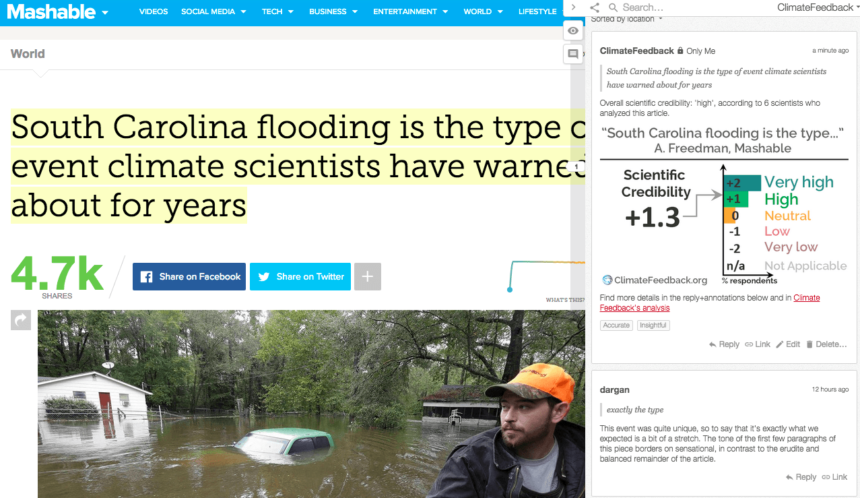860x498 pixels.
Task: Expand the Social Media menu
Action: (213, 11)
